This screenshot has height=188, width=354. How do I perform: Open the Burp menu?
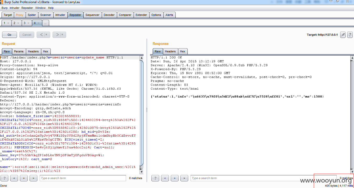coord(5,8)
